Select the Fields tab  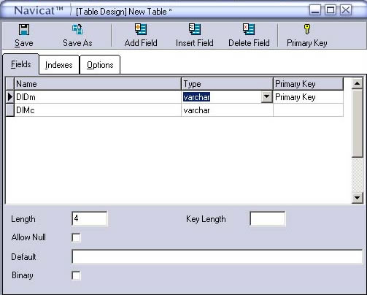tap(21, 64)
